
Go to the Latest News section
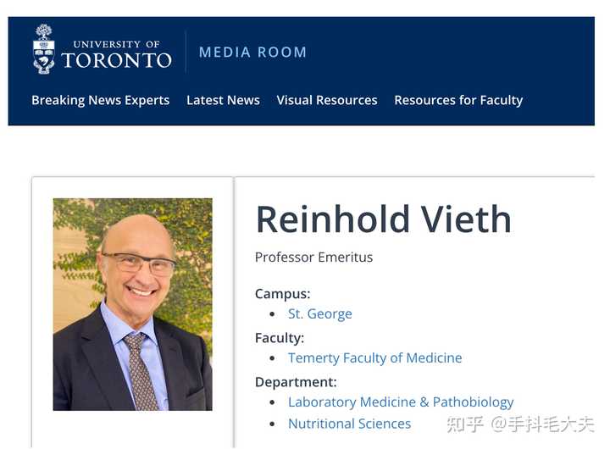click(223, 100)
